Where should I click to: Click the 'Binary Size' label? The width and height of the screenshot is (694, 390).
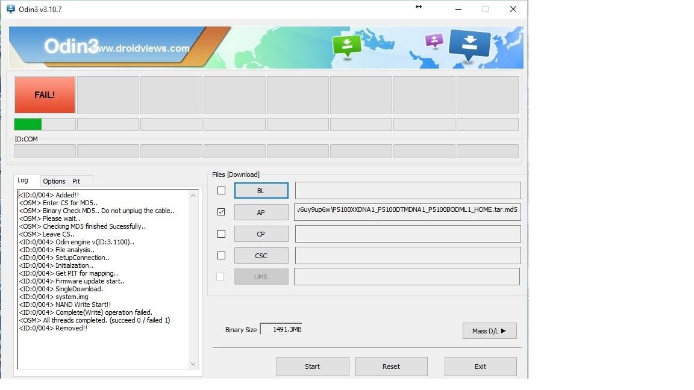click(x=241, y=330)
